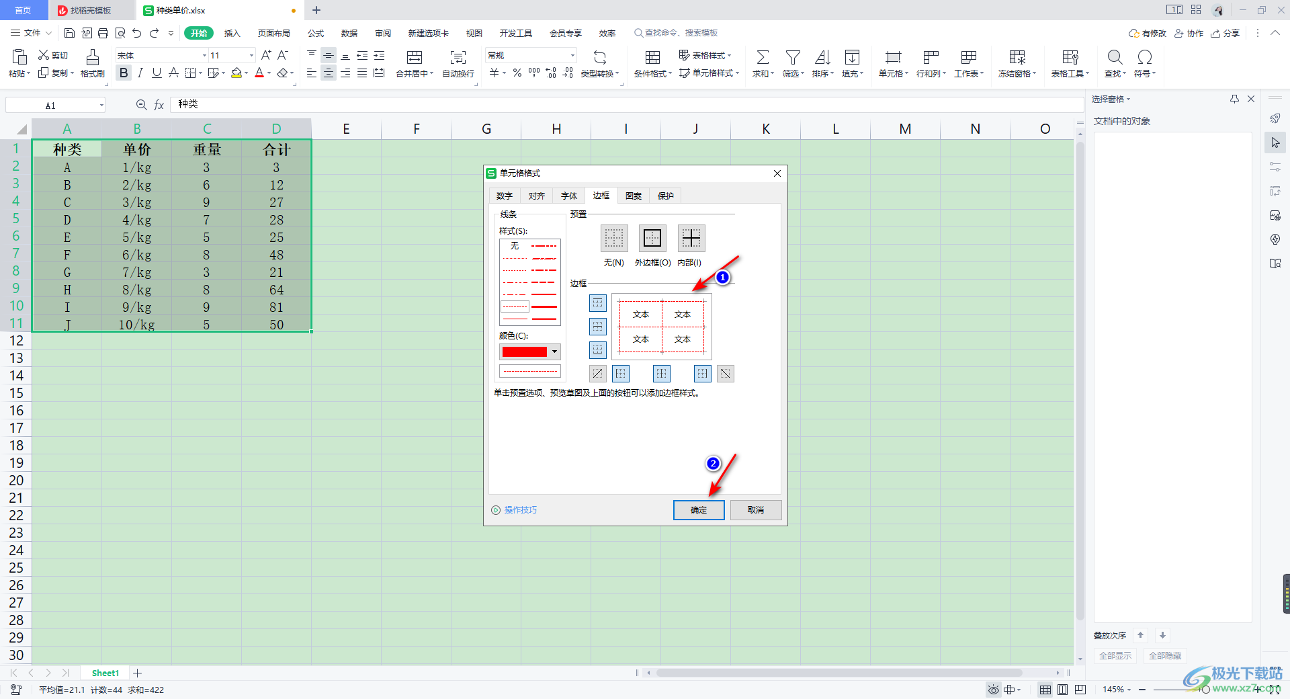This screenshot has height=699, width=1290.
Task: Click the diagonal-up border button
Action: pyautogui.click(x=598, y=374)
